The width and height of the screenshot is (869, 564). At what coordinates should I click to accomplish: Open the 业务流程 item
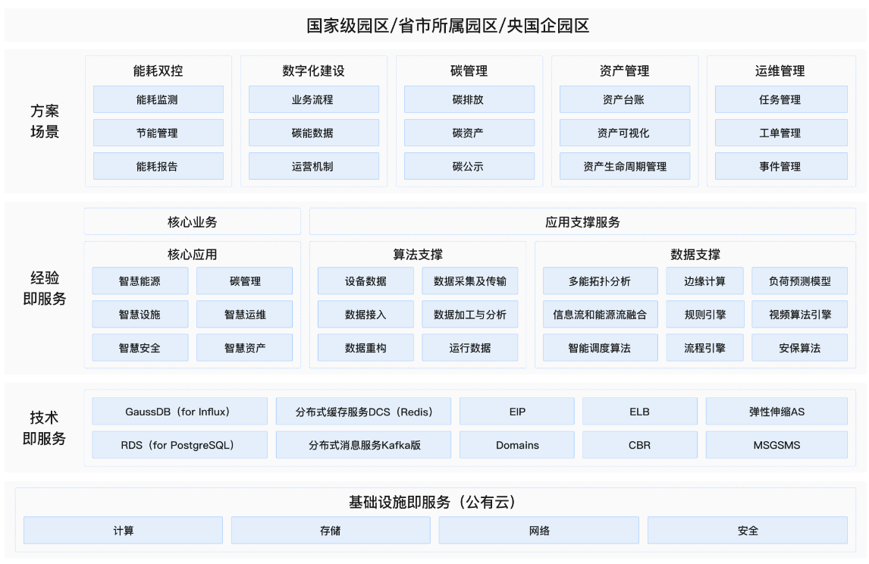click(x=313, y=99)
